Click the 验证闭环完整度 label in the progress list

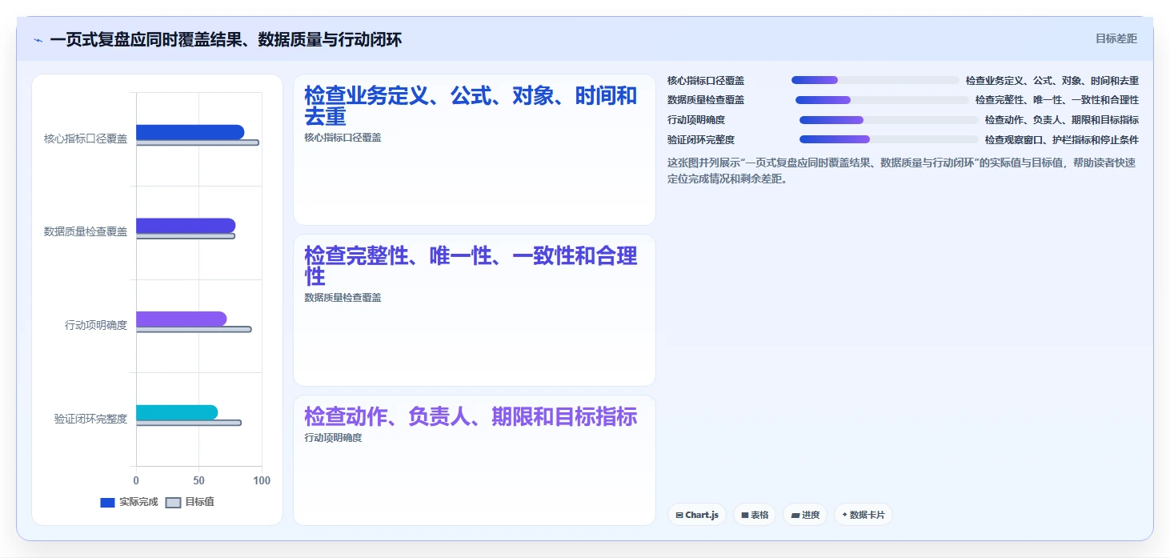pyautogui.click(x=701, y=139)
